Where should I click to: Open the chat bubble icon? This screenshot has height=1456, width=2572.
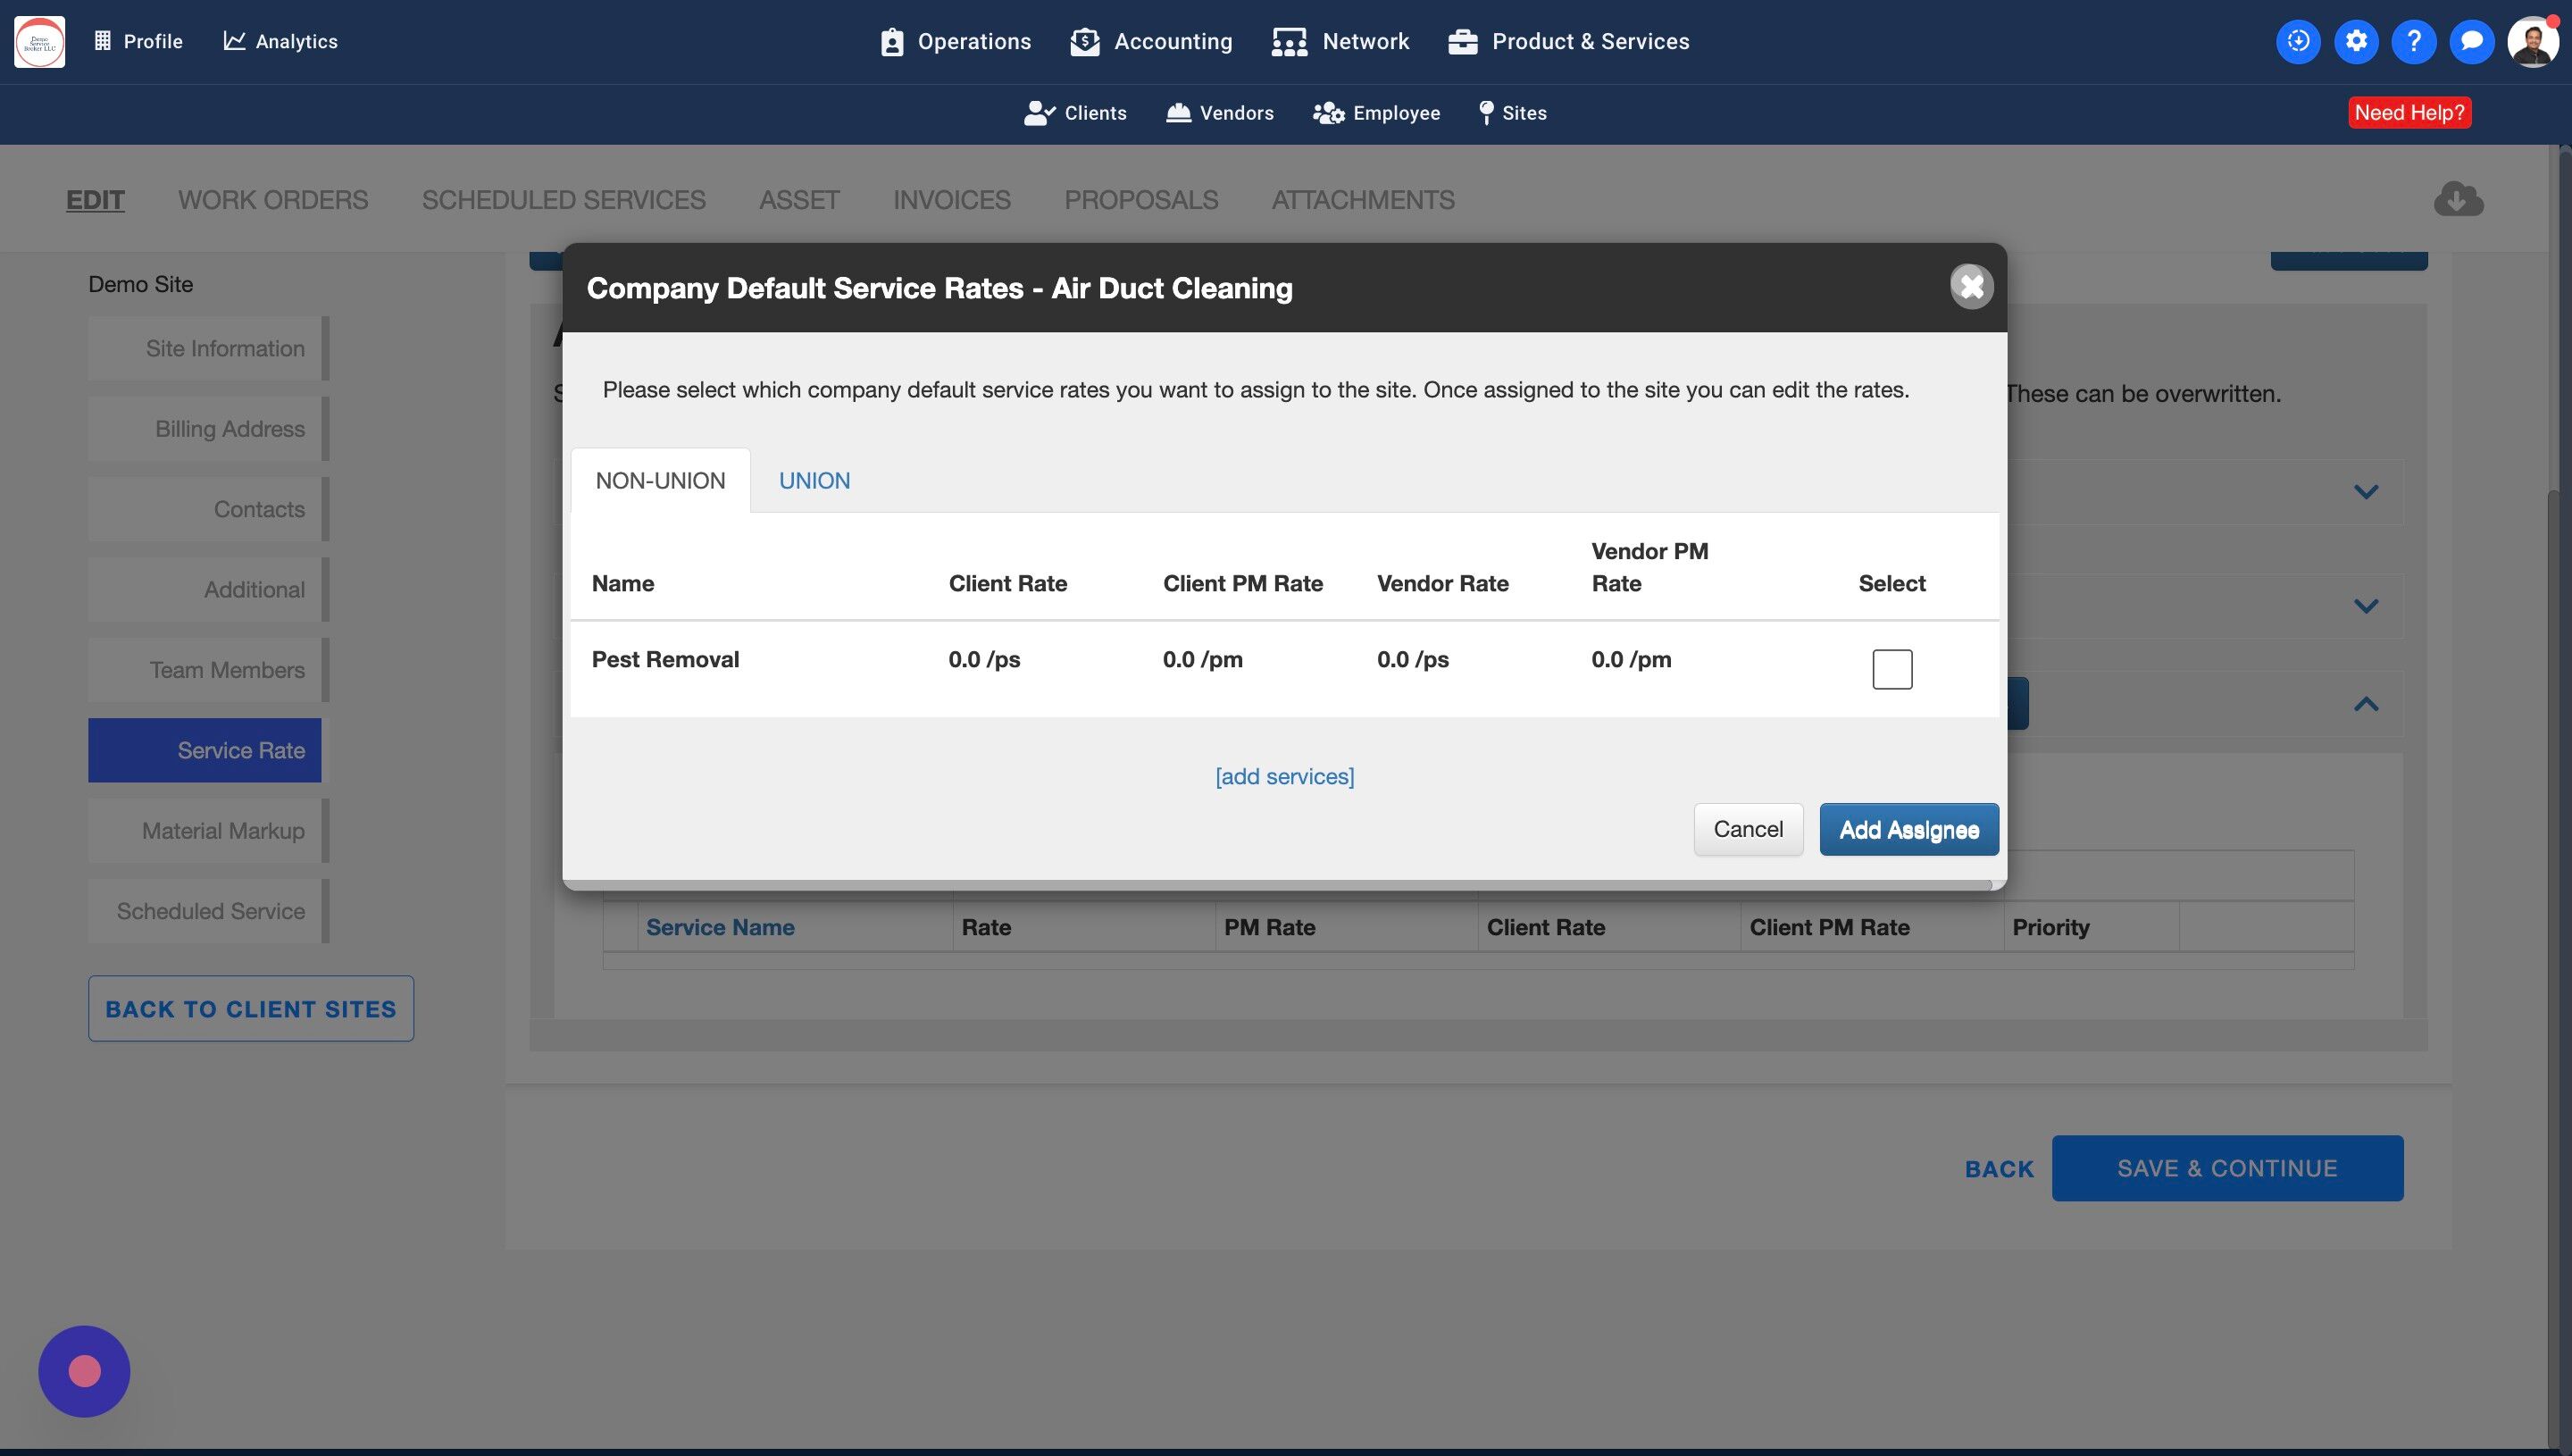[x=2471, y=41]
